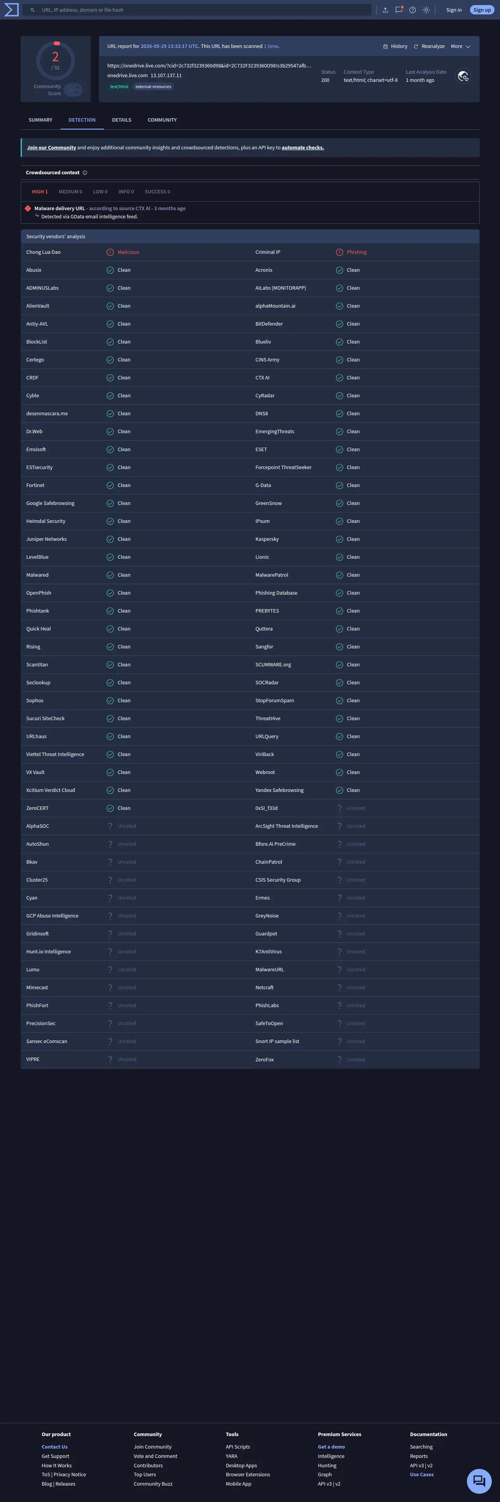The image size is (500, 1502).
Task: Click the History calendar icon
Action: click(x=386, y=47)
